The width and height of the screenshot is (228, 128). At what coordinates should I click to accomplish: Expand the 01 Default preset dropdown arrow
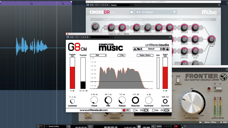click(175, 12)
